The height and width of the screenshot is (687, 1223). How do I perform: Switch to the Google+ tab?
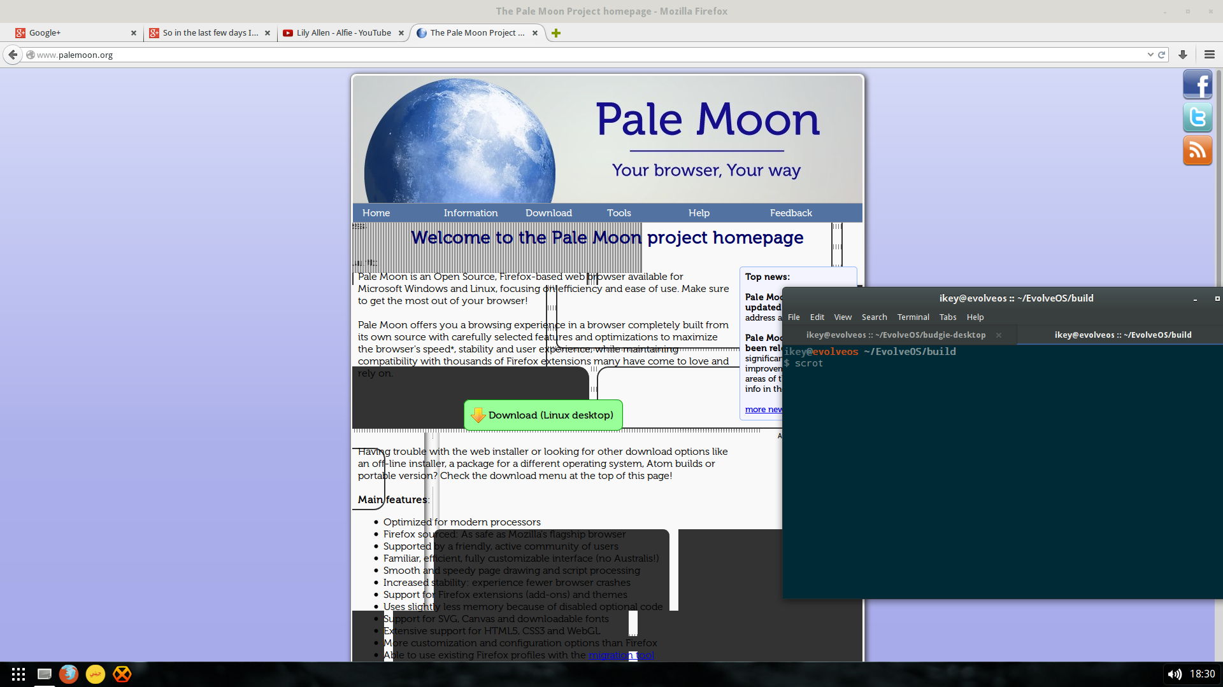[75, 33]
